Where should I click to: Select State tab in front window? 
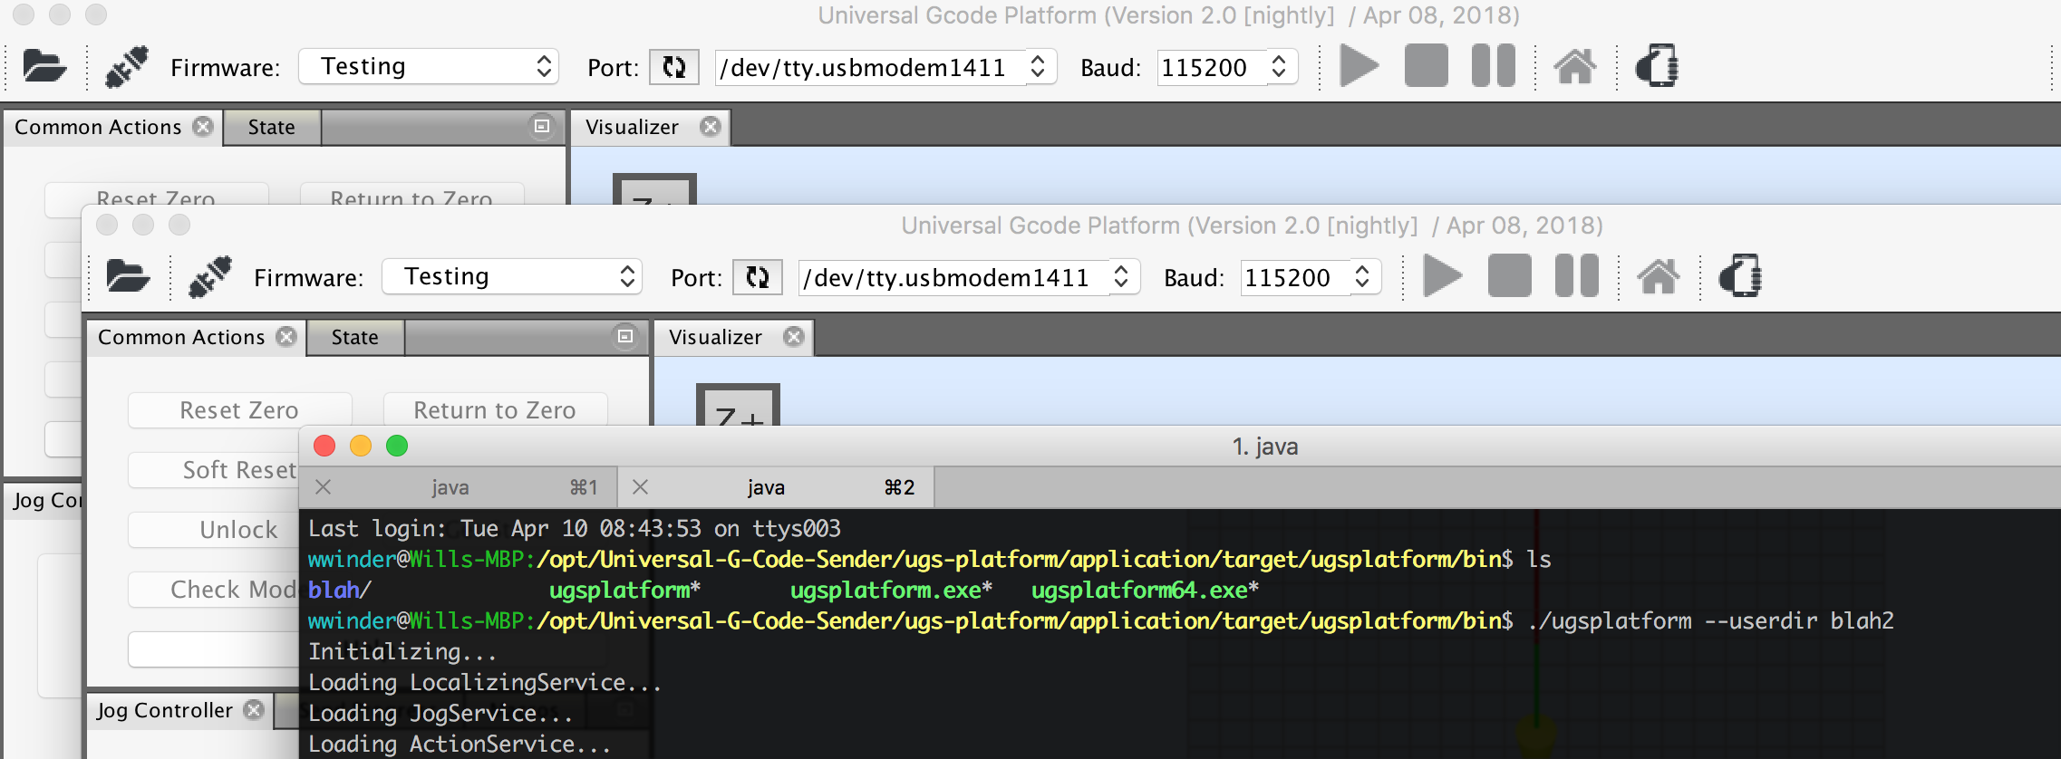355,337
